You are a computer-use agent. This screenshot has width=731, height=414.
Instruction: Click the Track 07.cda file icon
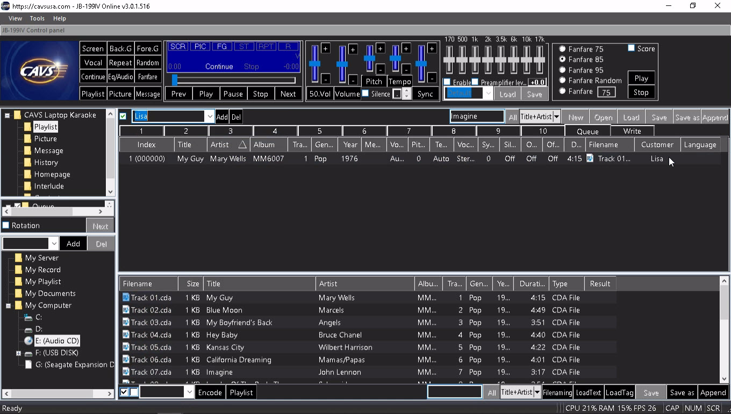point(126,371)
